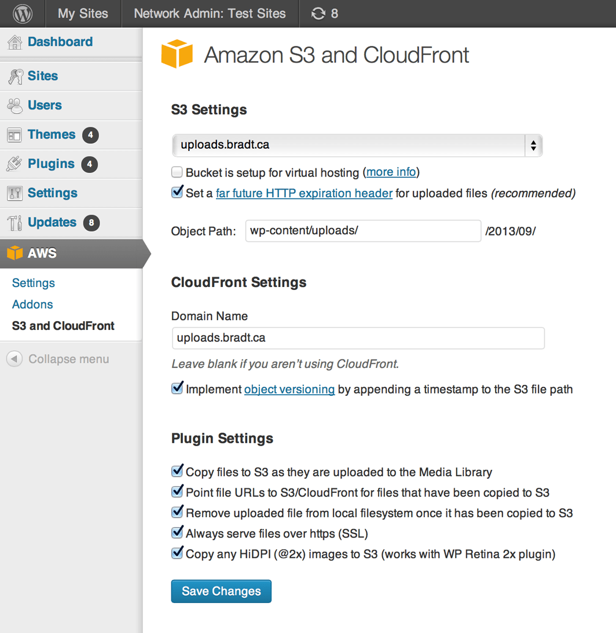Select the AWS menu item

click(x=71, y=253)
